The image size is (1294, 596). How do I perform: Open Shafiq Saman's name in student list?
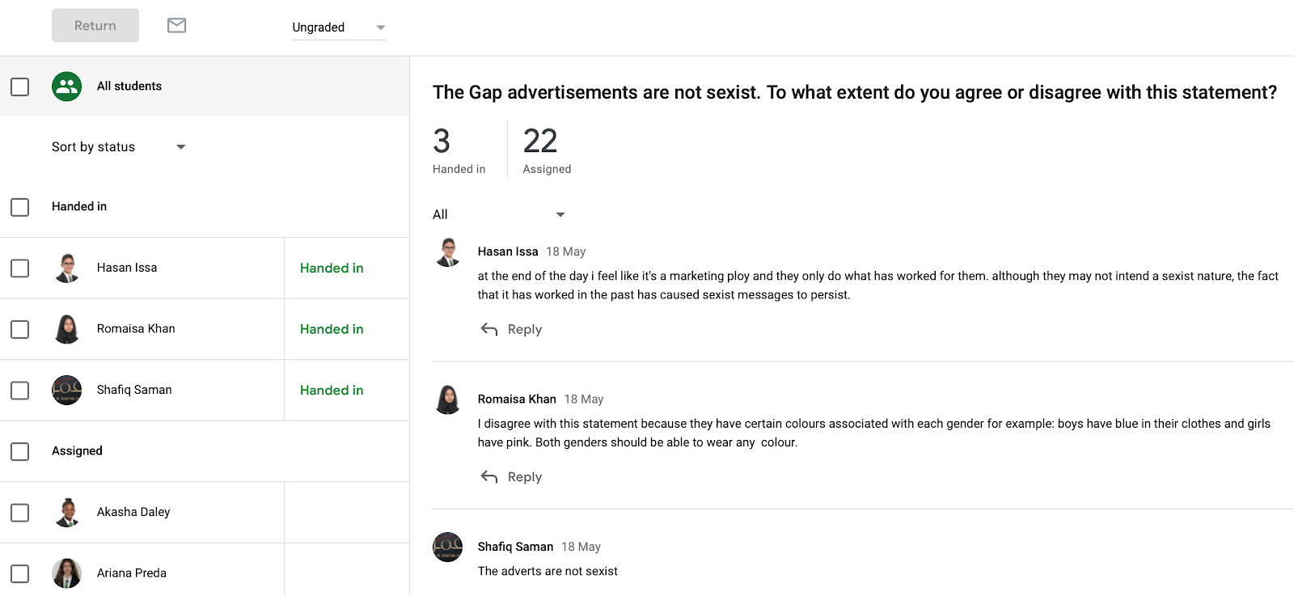coord(134,390)
